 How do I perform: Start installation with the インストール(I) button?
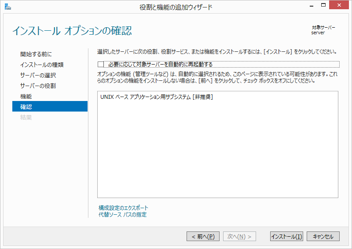pos(286,237)
